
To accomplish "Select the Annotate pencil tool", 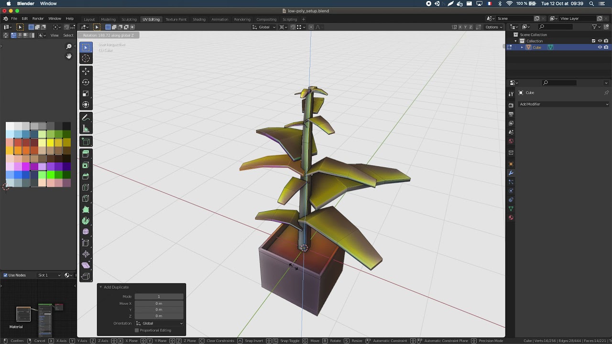I will tap(86, 118).
